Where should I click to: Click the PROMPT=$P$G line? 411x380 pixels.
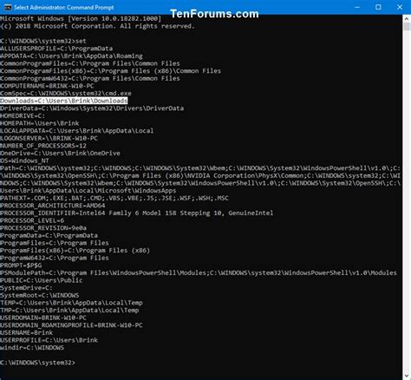pyautogui.click(x=21, y=265)
